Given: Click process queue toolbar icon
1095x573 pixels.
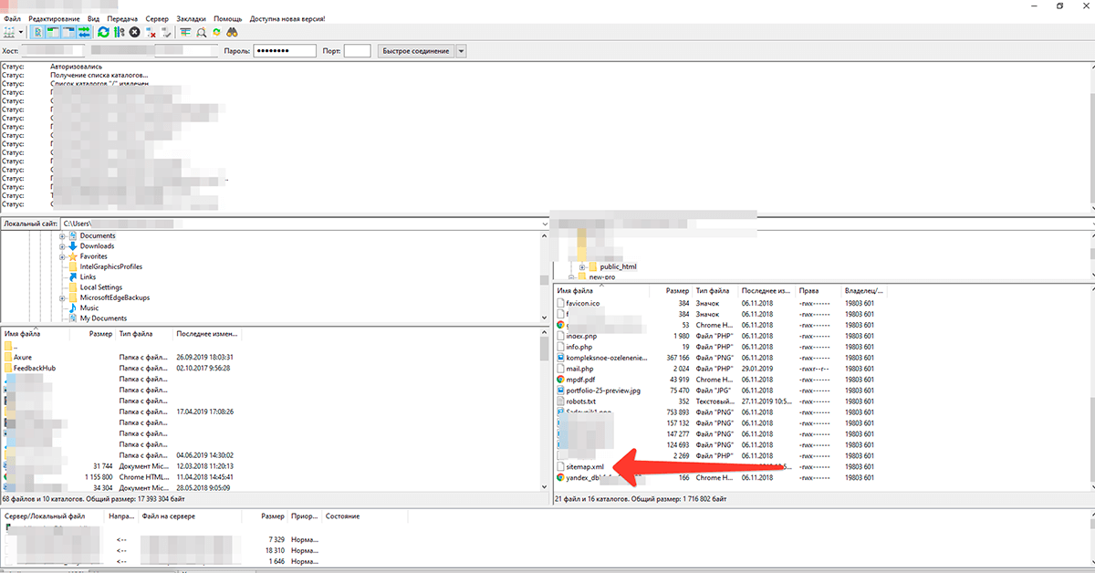Looking at the screenshot, I should point(119,32).
